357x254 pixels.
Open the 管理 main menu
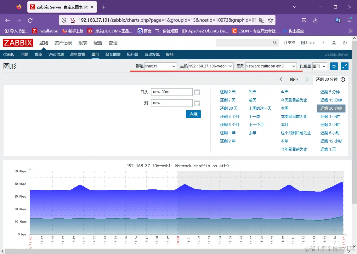click(113, 43)
